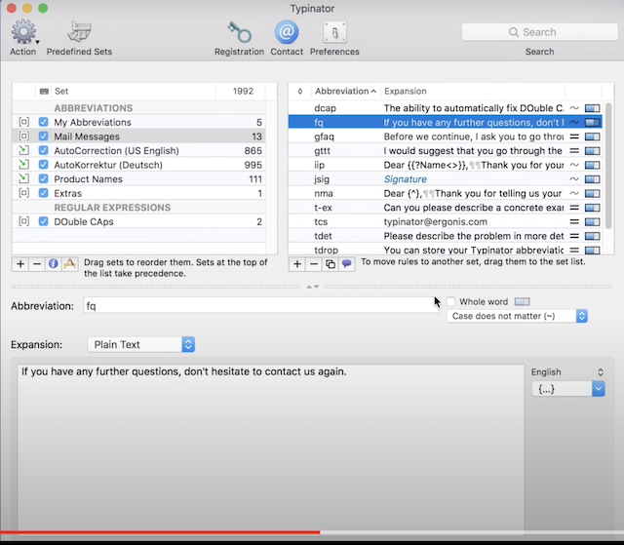This screenshot has width=624, height=545.
Task: Open Predefined Sets
Action: (79, 32)
